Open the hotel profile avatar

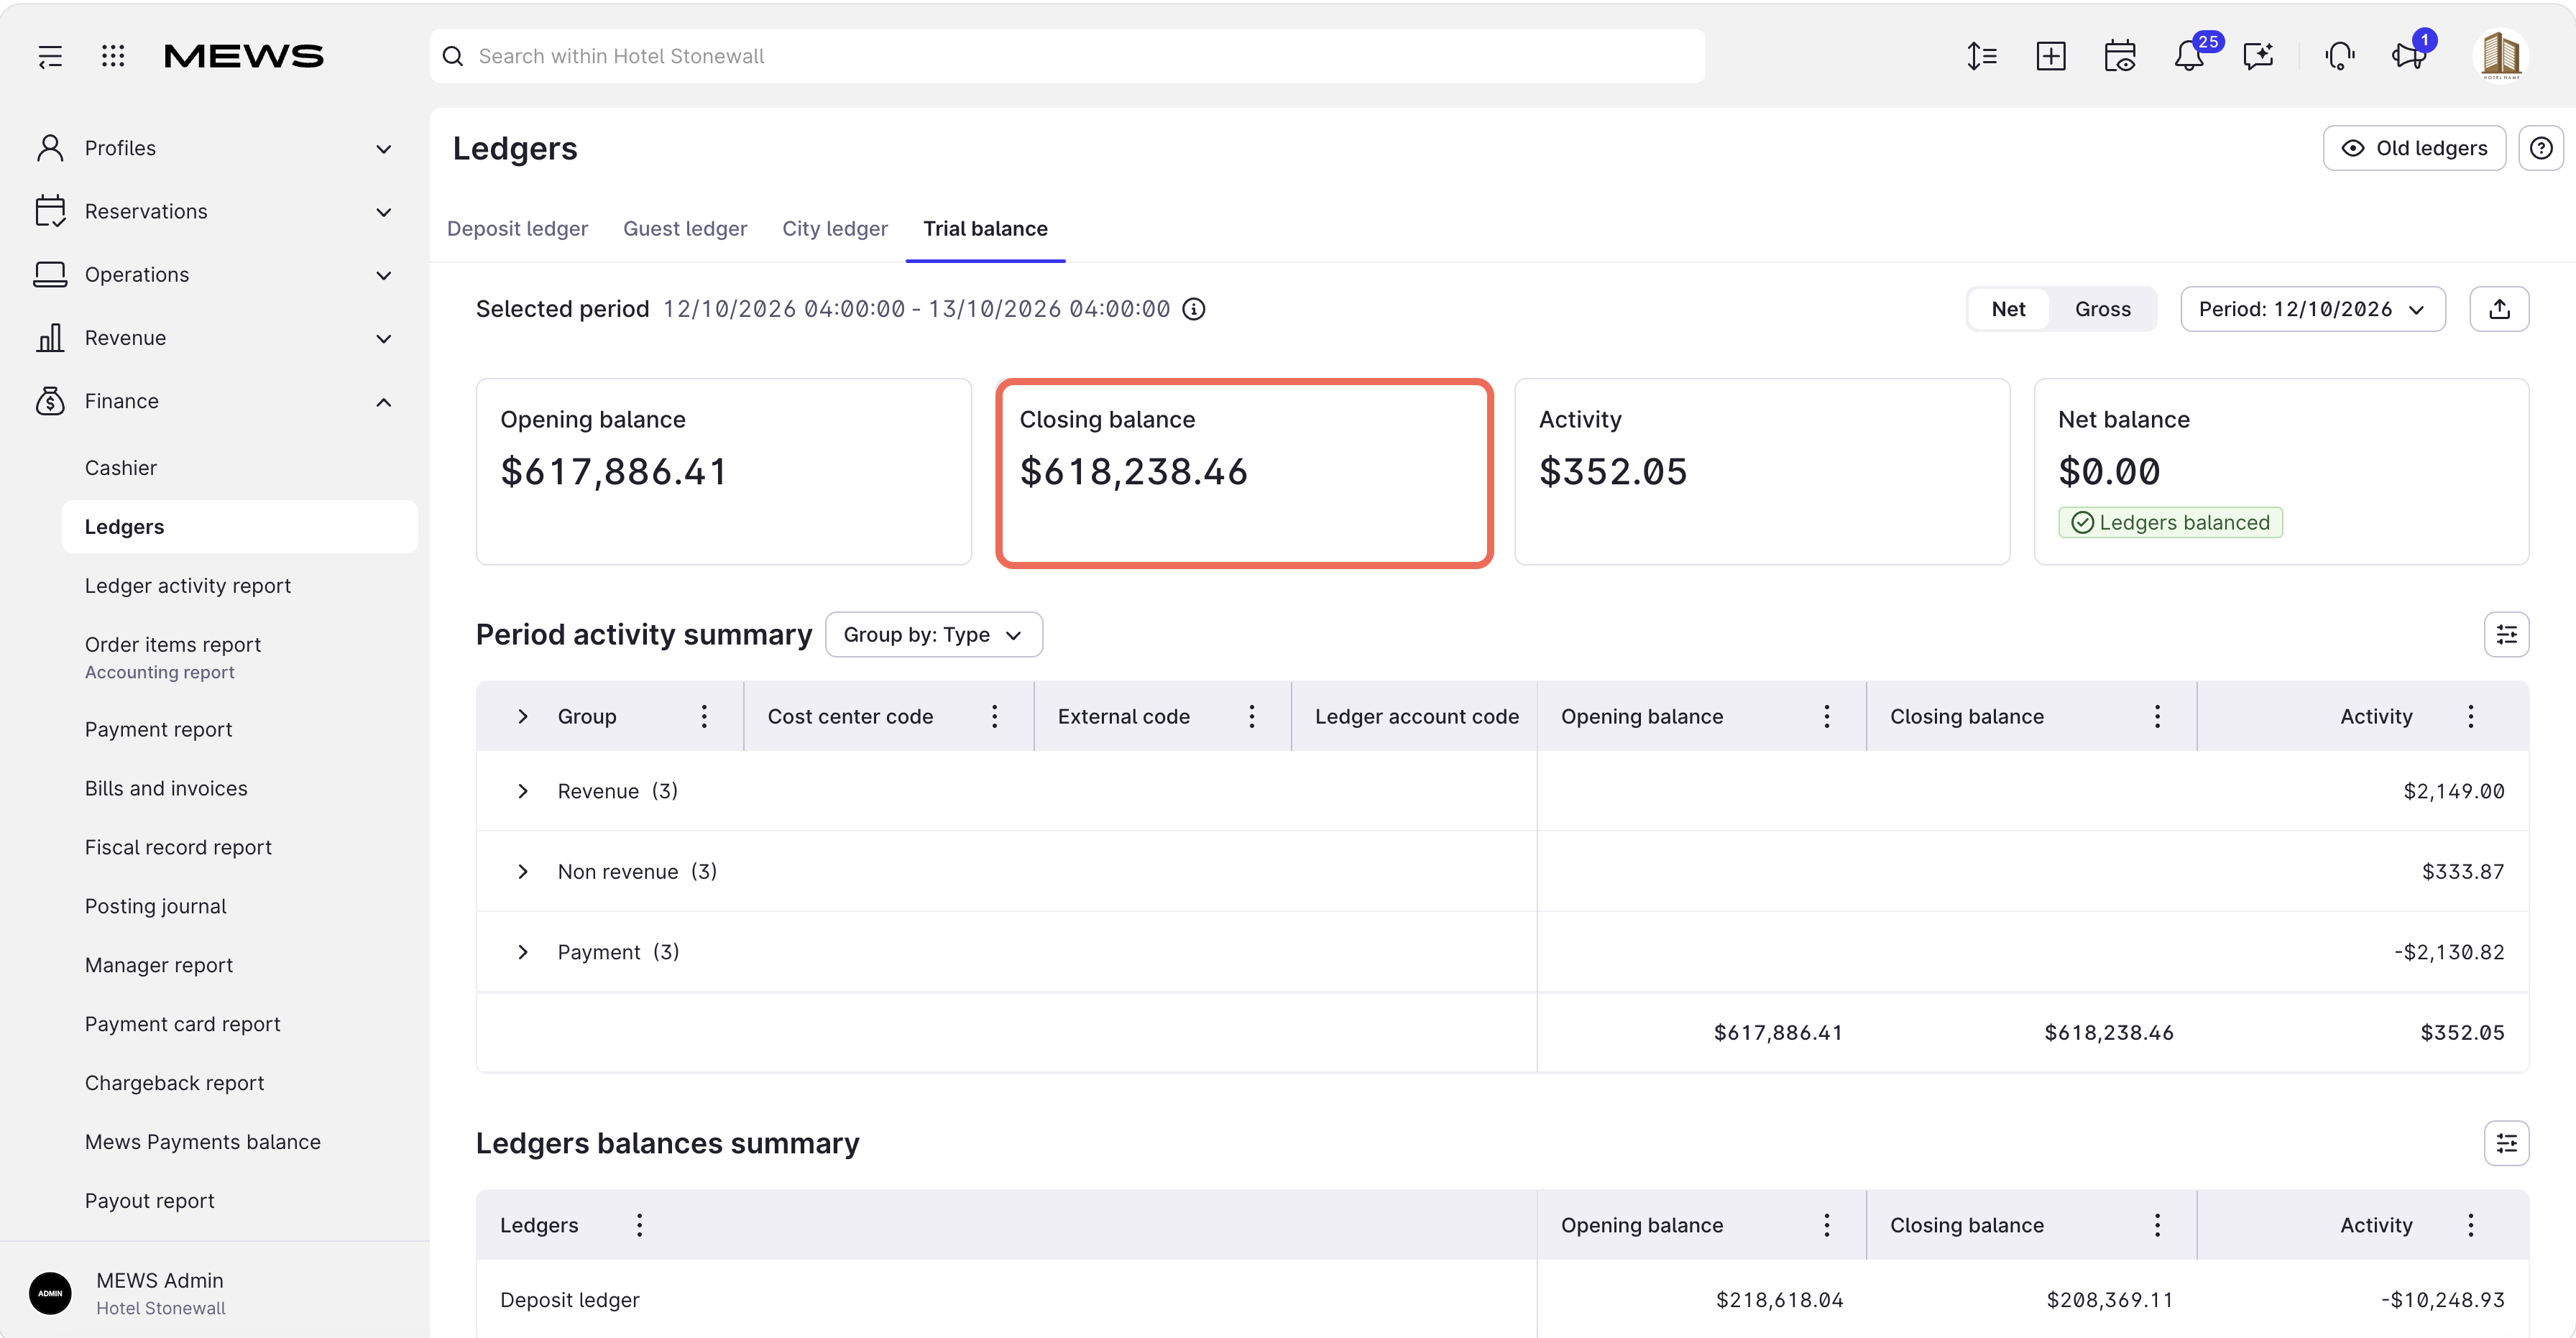click(x=2501, y=56)
